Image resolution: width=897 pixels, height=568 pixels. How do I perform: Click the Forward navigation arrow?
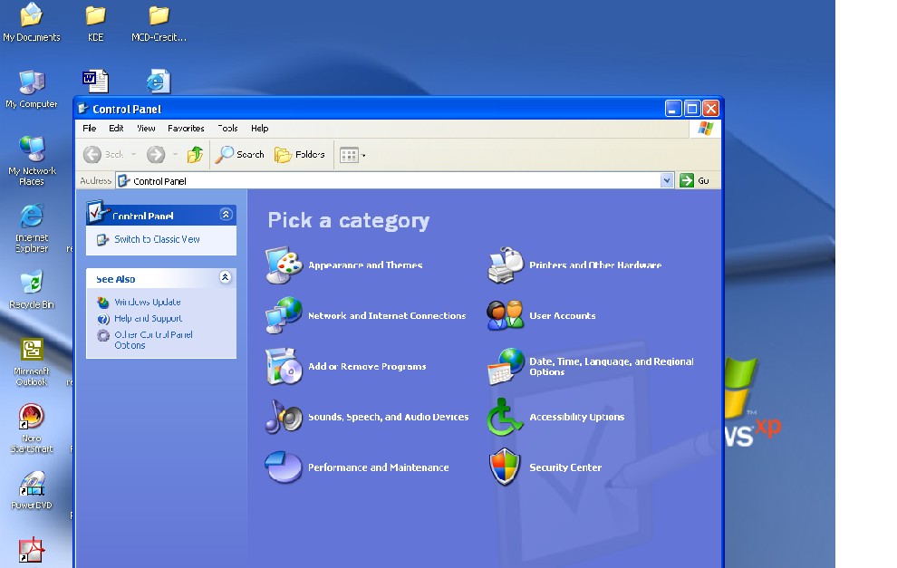[x=156, y=154]
